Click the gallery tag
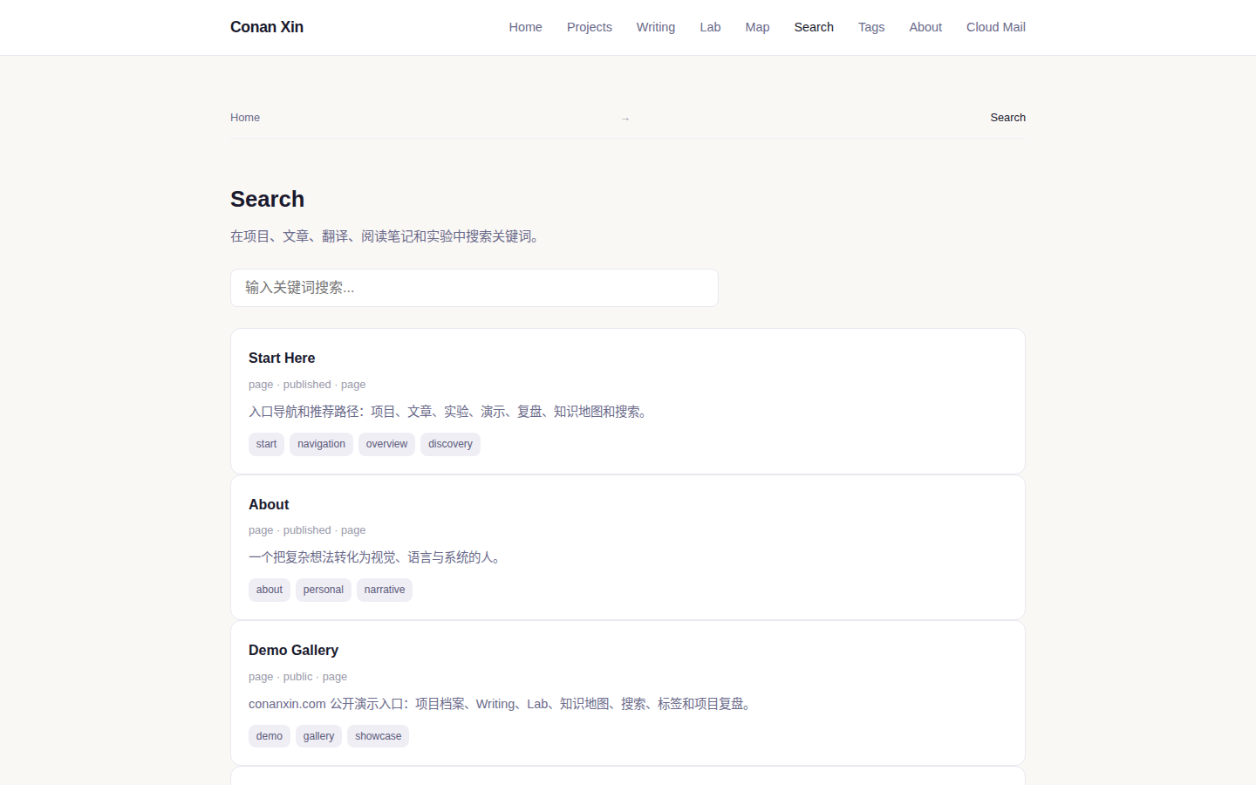Image resolution: width=1256 pixels, height=785 pixels. point(318,736)
